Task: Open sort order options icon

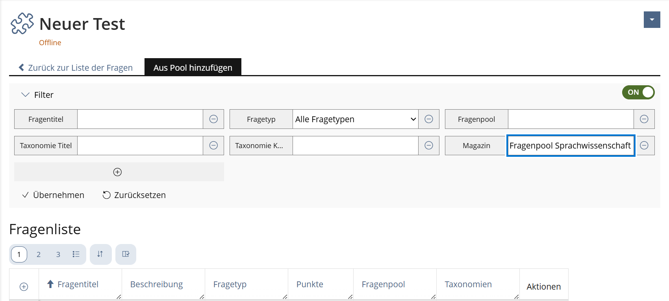Action: pyautogui.click(x=100, y=254)
